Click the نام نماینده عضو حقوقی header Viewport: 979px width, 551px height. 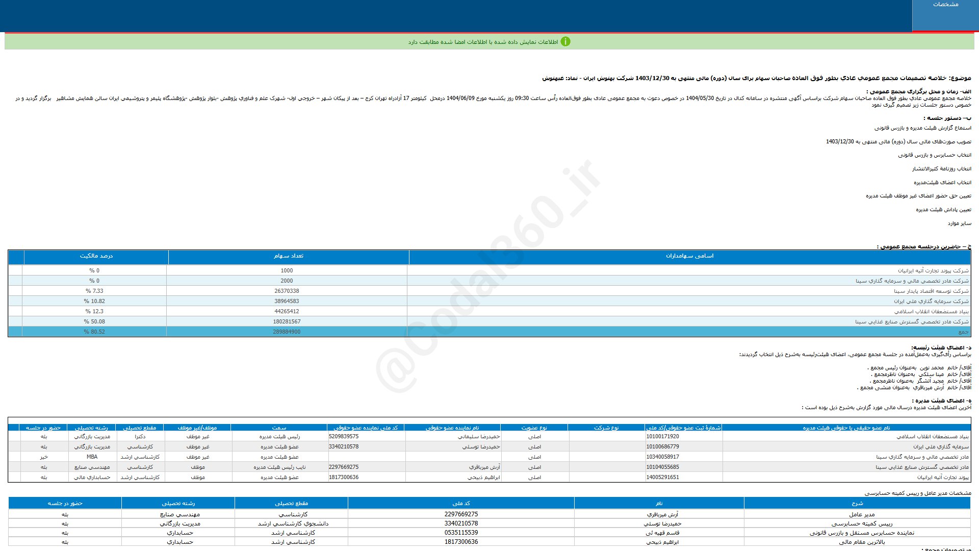[452, 428]
